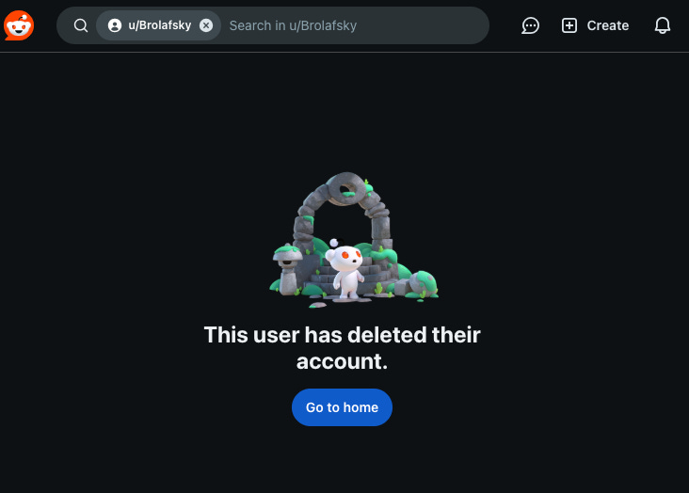The width and height of the screenshot is (689, 493).
Task: Click the user avatar icon in search chip
Action: 115,25
